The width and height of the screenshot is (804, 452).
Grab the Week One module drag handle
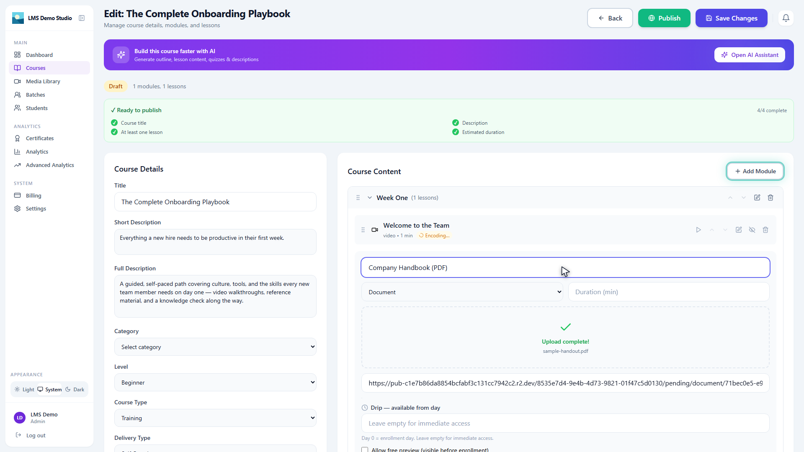tap(358, 198)
